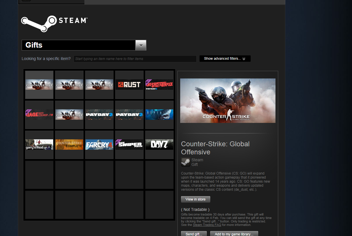Expand Show advanced filters
The image size is (352, 236).
(225, 59)
